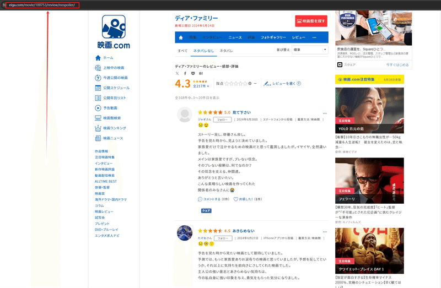Click the ホーム house icon in sidebar

point(98,58)
